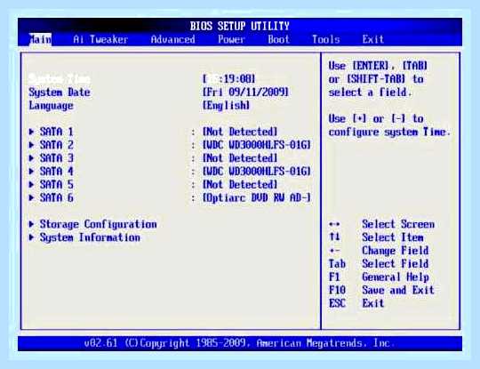The width and height of the screenshot is (480, 369).
Task: Change the Language English option
Action: click(226, 105)
